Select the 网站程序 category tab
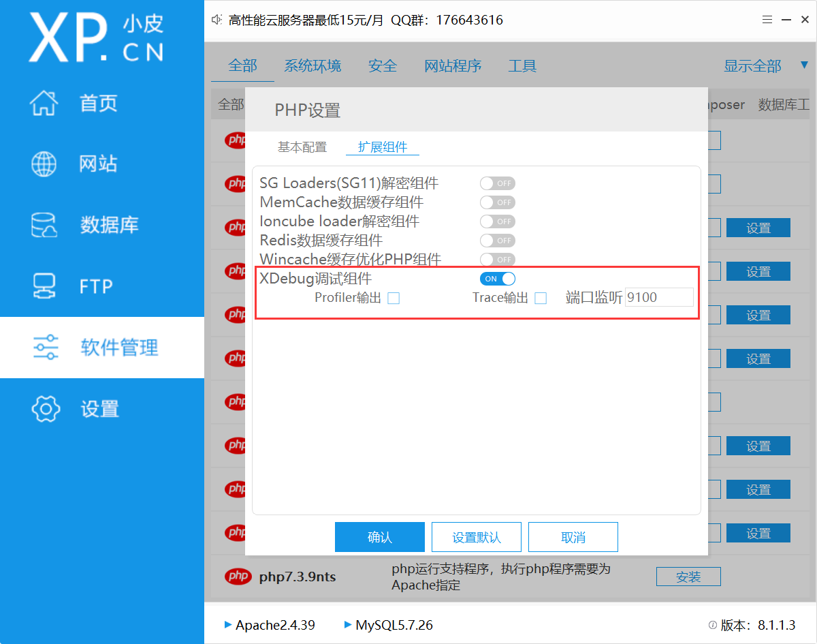This screenshot has width=817, height=644. click(453, 66)
